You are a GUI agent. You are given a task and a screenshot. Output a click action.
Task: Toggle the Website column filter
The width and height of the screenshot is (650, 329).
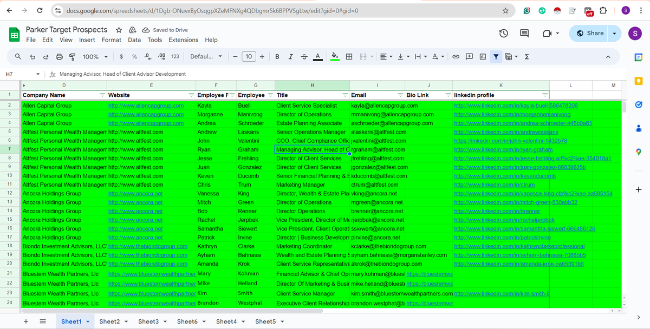(191, 95)
